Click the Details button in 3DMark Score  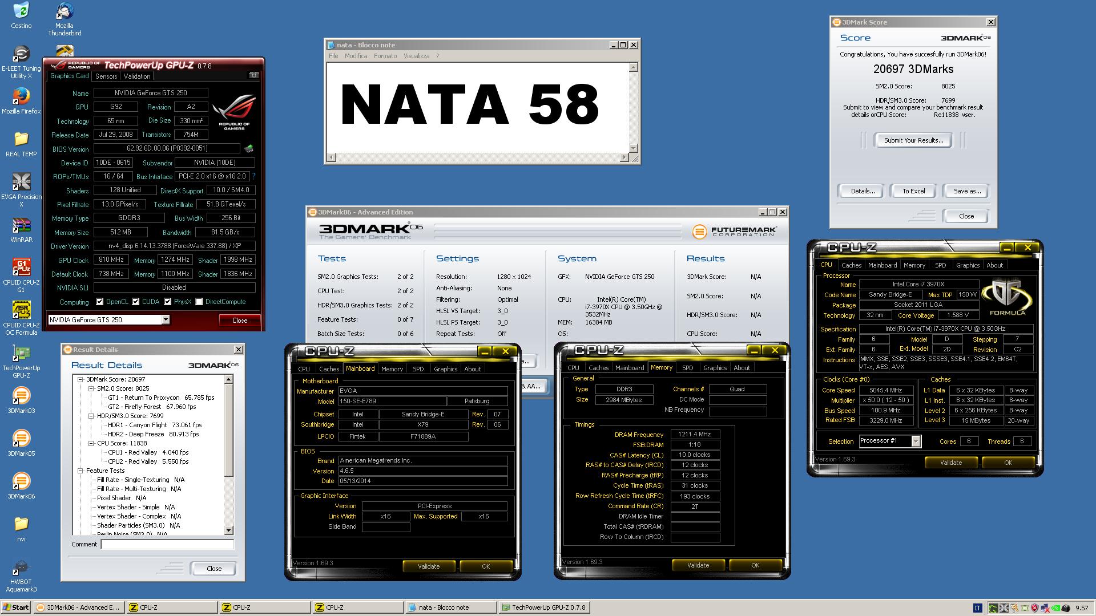pos(863,191)
